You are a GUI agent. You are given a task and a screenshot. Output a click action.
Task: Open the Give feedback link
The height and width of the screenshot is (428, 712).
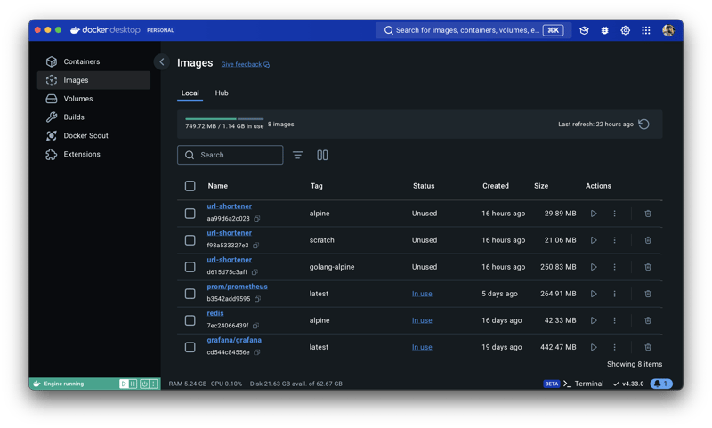tap(246, 64)
